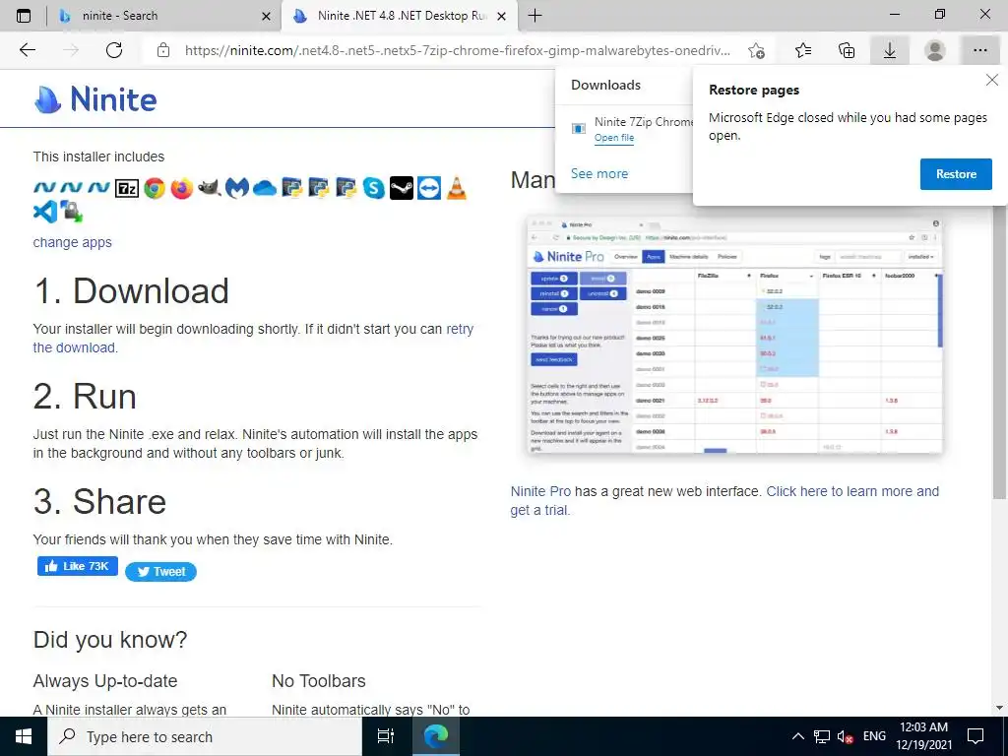Viewport: 1008px width, 756px height.
Task: Click the 7-Zip app icon
Action: [127, 188]
